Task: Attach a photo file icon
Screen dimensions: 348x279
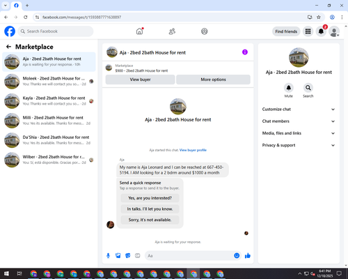Action: [x=118, y=256]
